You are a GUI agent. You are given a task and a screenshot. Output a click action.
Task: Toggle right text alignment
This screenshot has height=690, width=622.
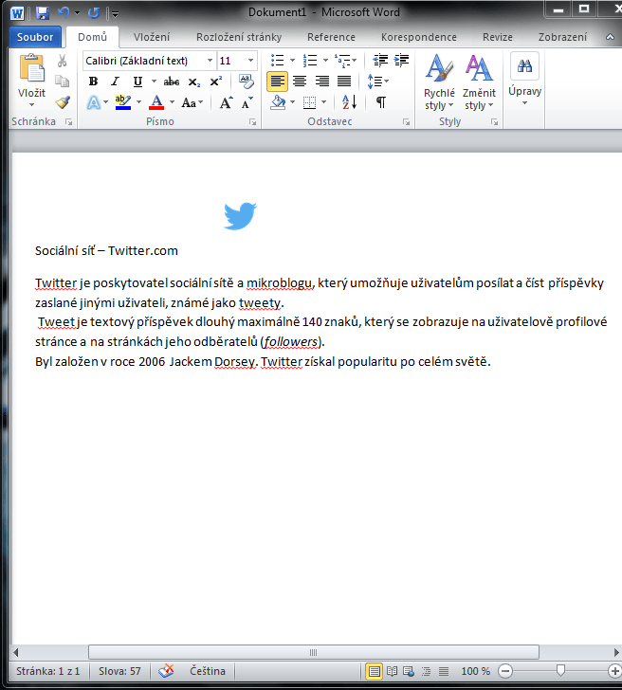[x=321, y=82]
